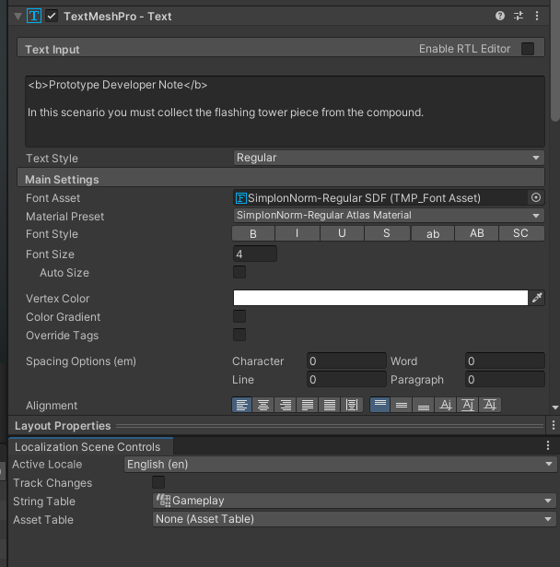
Task: Open String Table dropdown
Action: click(x=354, y=501)
